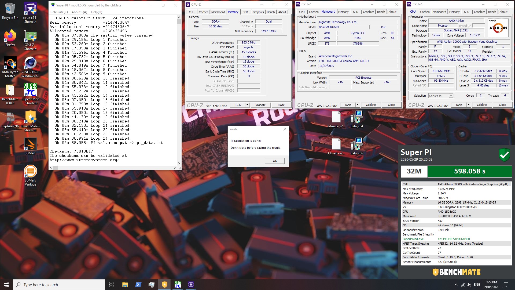Image resolution: width=515 pixels, height=290 pixels.
Task: Open the Recycle Bin desktop icon
Action: pyautogui.click(x=10, y=11)
